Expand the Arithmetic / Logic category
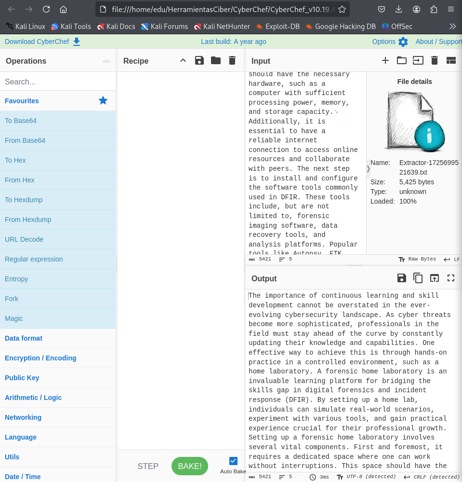462x482 pixels. coord(58,398)
